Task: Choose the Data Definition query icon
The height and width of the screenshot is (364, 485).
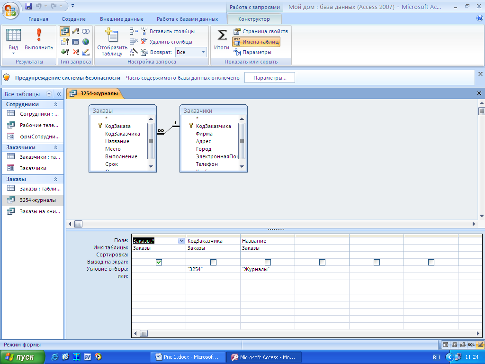Action: [x=86, y=52]
